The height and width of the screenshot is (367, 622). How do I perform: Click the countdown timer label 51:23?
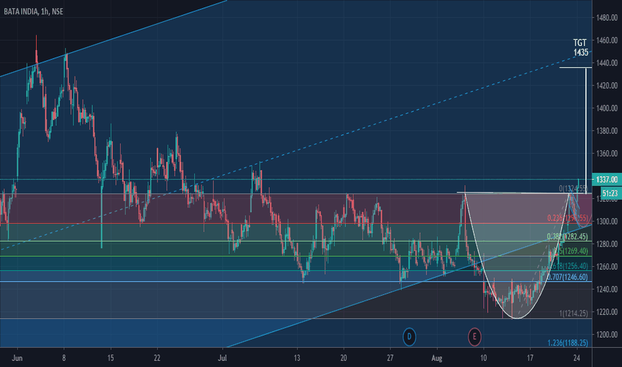click(x=610, y=194)
